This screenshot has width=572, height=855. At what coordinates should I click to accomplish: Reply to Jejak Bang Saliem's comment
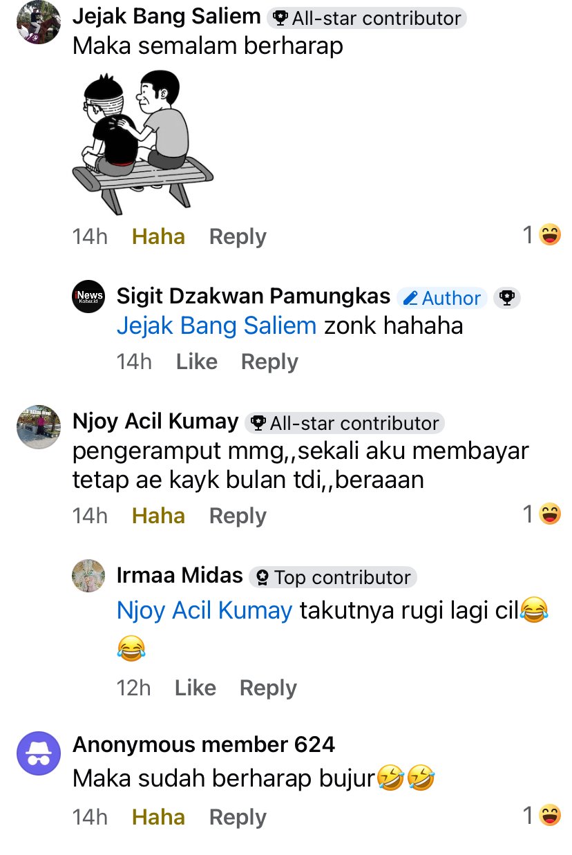tap(238, 236)
